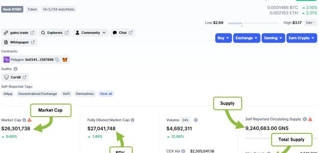Viewport: 319px width, 153px height.
Task: Visit the gains.trade website link
Action: pos(19,33)
